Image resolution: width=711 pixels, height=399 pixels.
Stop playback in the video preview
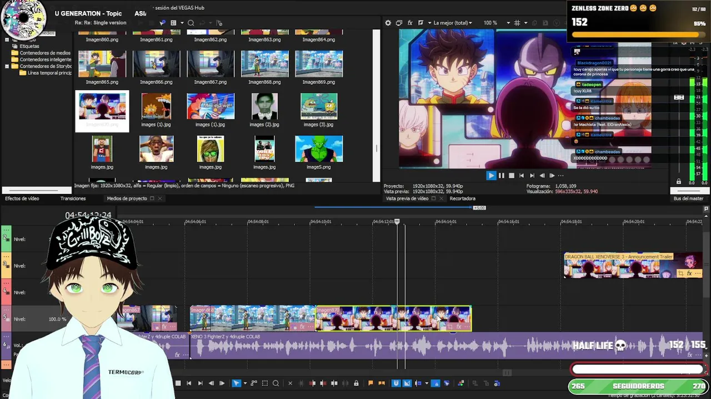(x=511, y=175)
